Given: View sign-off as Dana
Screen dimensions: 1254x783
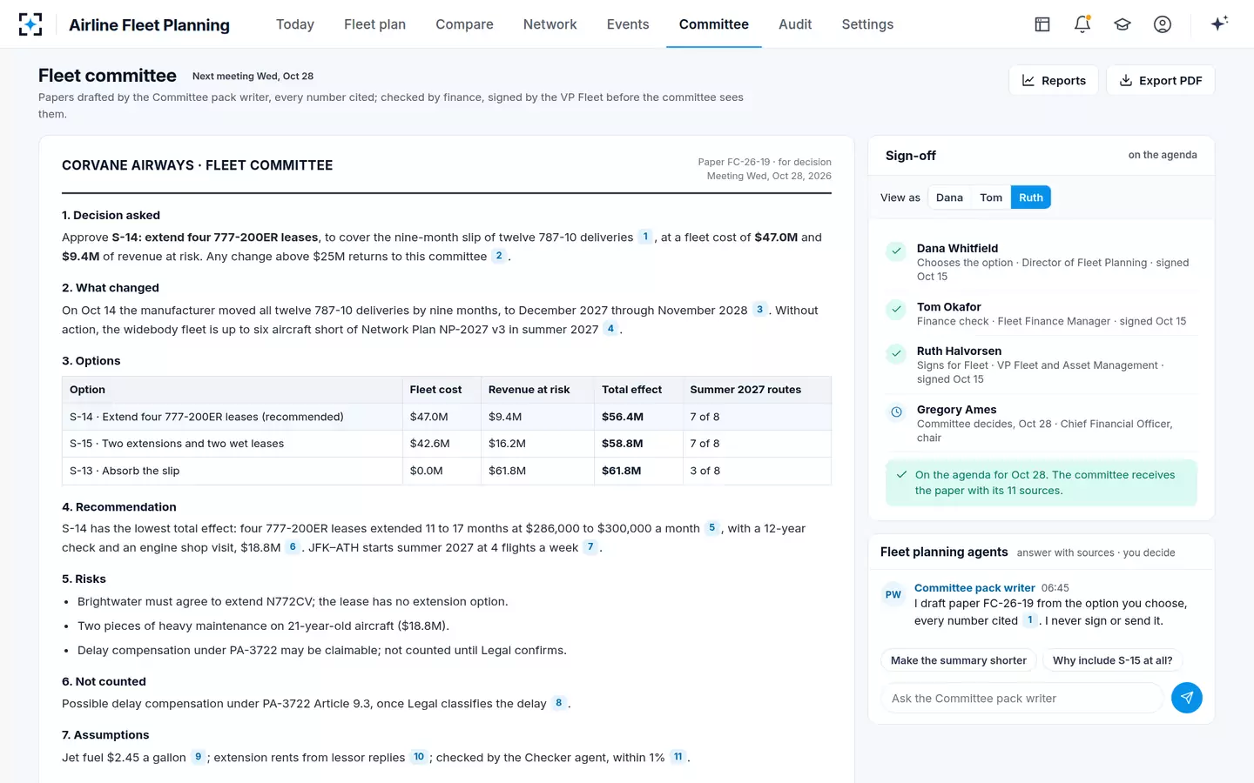Looking at the screenshot, I should tap(949, 197).
